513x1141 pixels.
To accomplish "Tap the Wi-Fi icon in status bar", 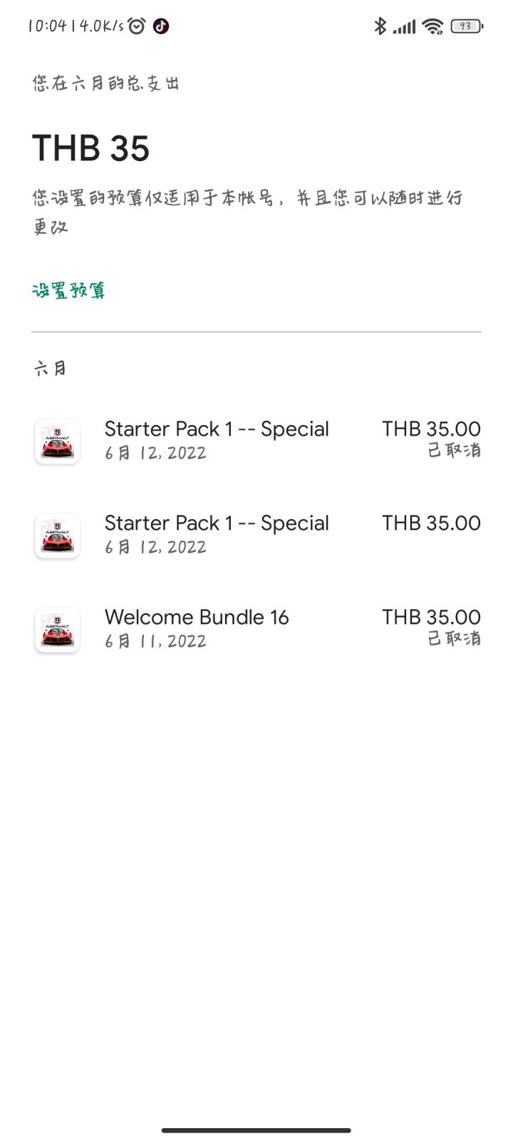I will point(432,26).
